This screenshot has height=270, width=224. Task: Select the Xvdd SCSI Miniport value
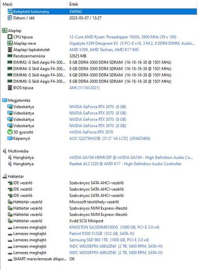point(86,221)
